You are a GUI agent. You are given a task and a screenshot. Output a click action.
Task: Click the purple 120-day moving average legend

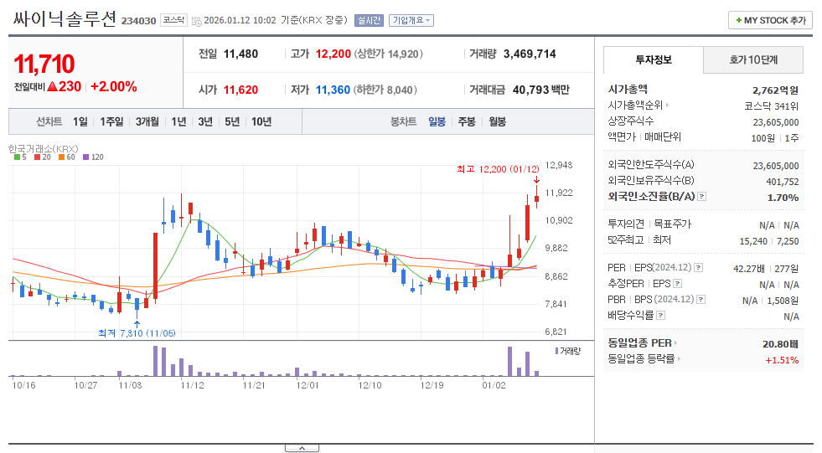(93, 157)
